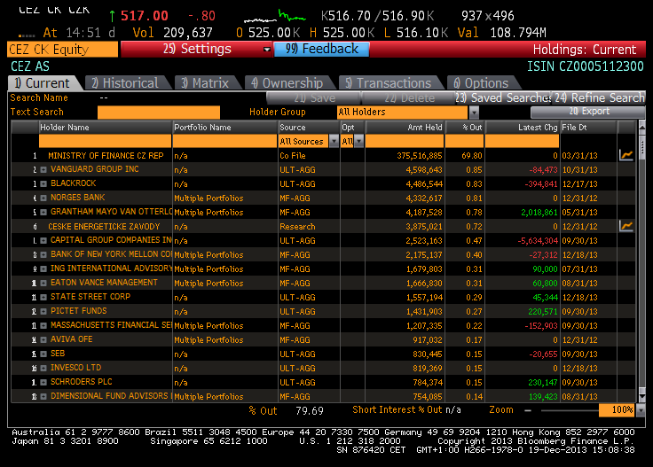The width and height of the screenshot is (653, 467).
Task: Expand Dimensional Fund Advisors row
Action: pos(43,396)
